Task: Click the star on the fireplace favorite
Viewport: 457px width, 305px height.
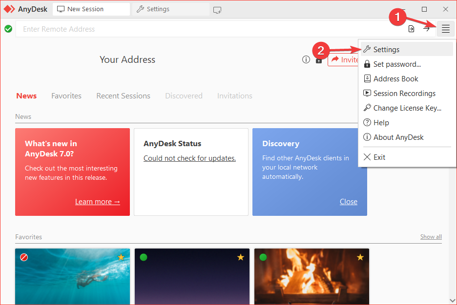Action: (360, 257)
